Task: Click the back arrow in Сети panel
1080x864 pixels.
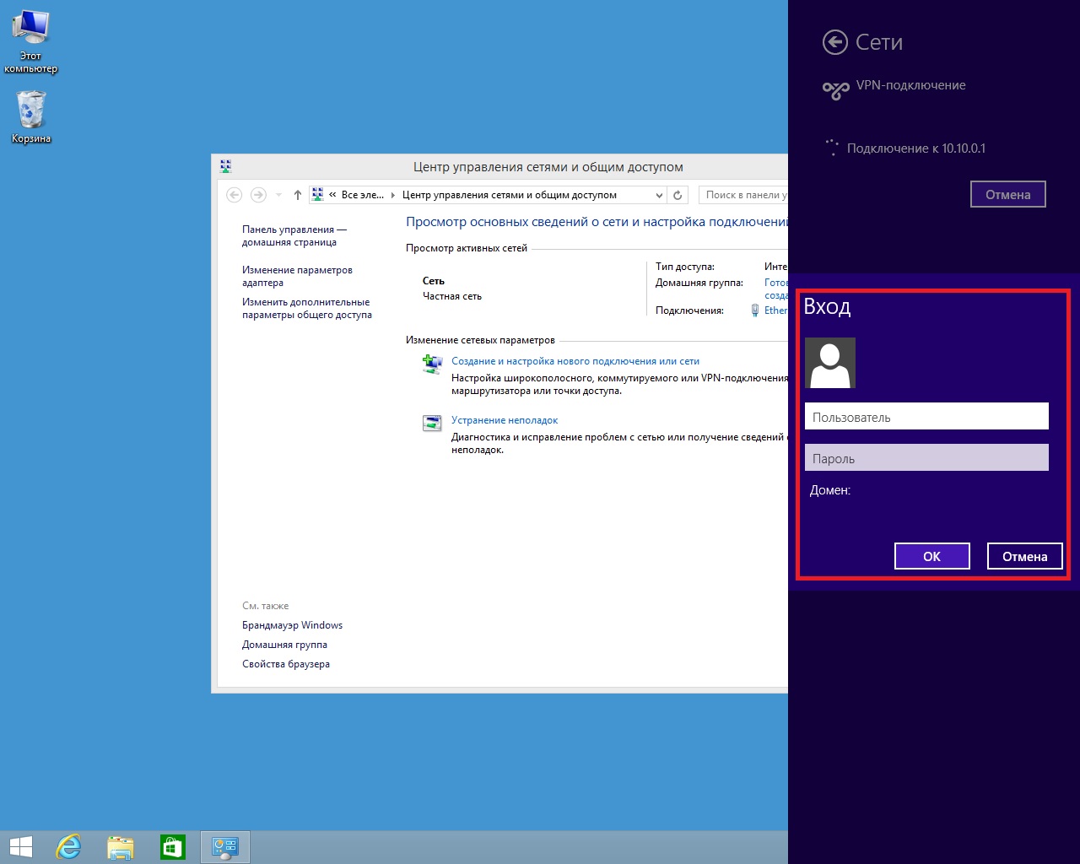Action: click(834, 42)
